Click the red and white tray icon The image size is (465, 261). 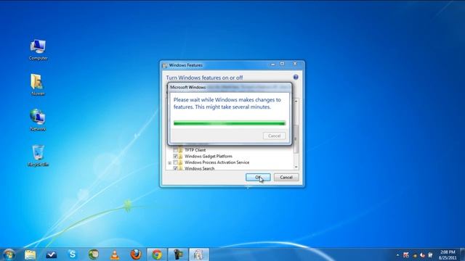click(422, 254)
